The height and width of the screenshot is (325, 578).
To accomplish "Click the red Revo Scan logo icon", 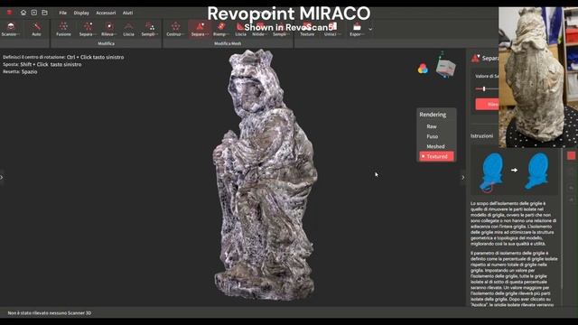I will tap(10, 13).
